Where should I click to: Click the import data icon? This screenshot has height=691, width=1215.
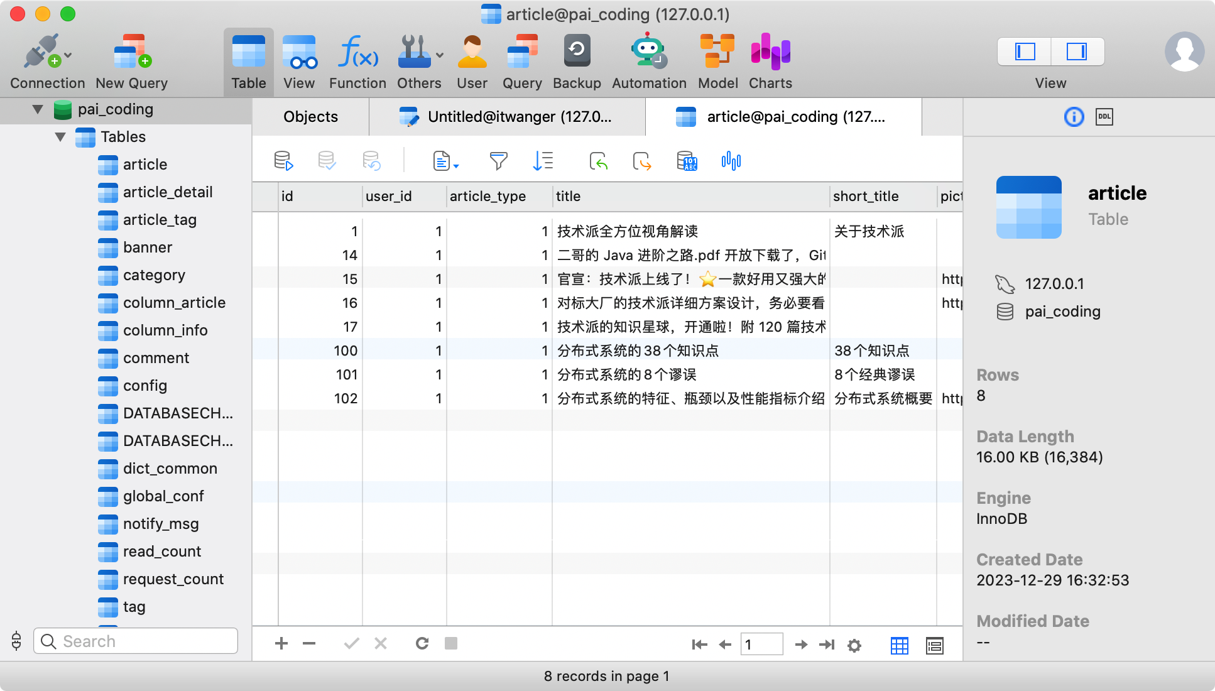coord(599,161)
